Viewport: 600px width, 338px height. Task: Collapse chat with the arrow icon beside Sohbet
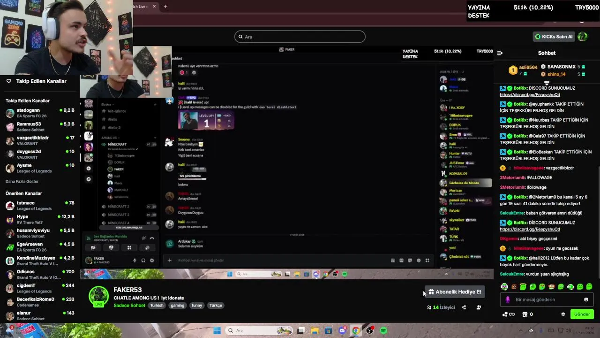pyautogui.click(x=500, y=53)
